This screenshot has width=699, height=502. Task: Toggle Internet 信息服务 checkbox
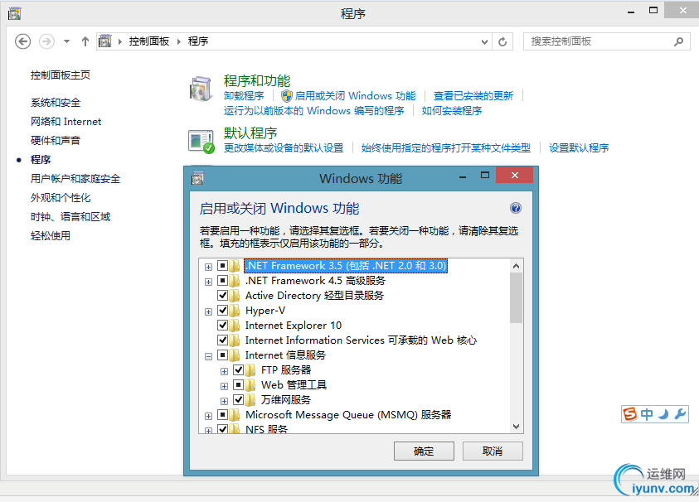[222, 355]
